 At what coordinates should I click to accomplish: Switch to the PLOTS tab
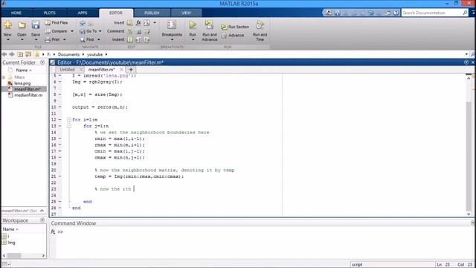tap(50, 13)
